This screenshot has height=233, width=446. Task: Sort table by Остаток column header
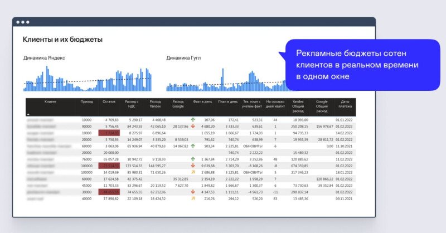[109, 102]
